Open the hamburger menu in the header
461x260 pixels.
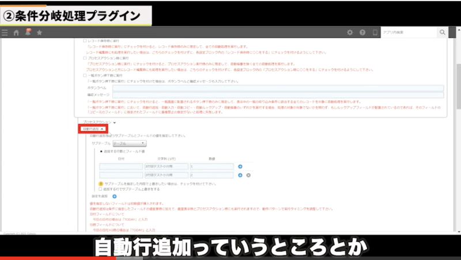coord(5,33)
